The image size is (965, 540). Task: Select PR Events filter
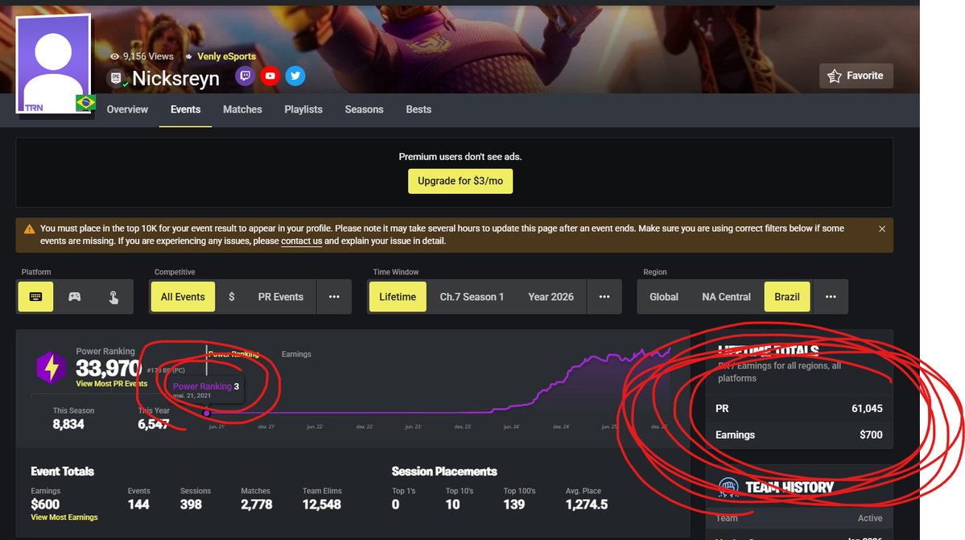pyautogui.click(x=281, y=296)
